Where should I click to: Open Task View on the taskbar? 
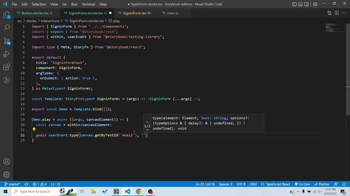click(82, 192)
